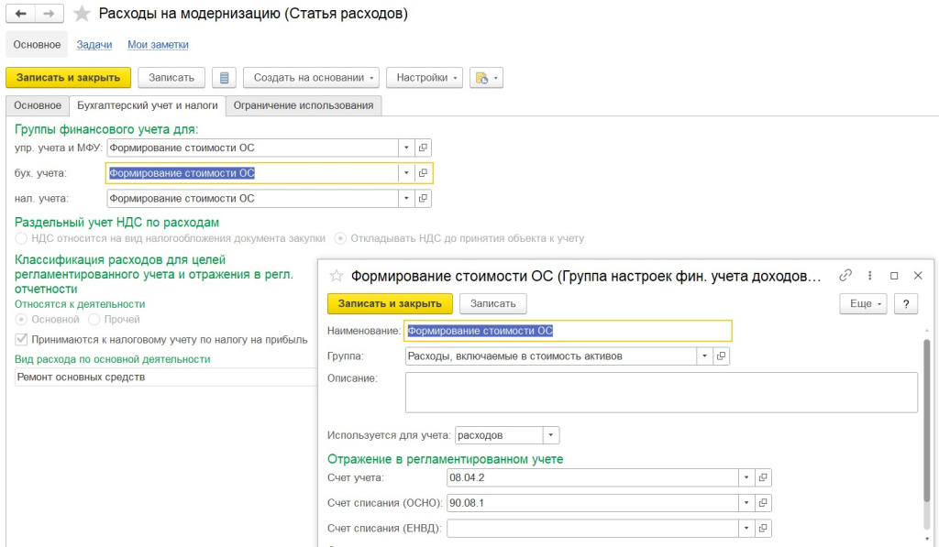Screen dimensions: 939x547
Task: Go back with the left arrow button
Action: click(20, 13)
